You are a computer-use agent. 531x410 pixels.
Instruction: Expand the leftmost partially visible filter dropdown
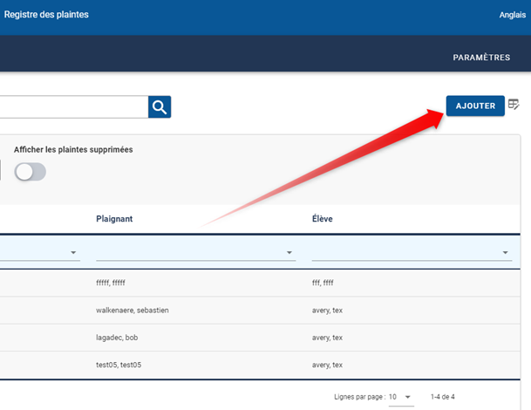coord(71,253)
